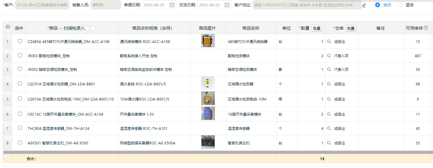The width and height of the screenshot is (433, 168).
Task: Click warehouse search icon for IT接入项 row 2
Action: (329, 56)
